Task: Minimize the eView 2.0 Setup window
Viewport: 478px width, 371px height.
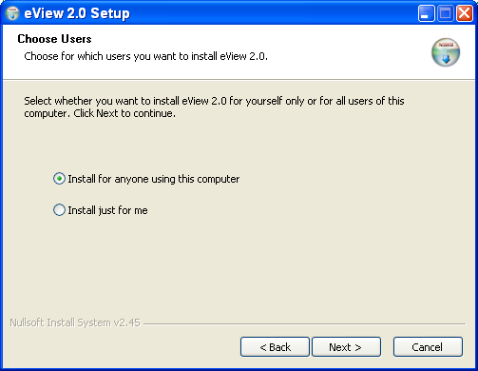Action: coord(426,13)
